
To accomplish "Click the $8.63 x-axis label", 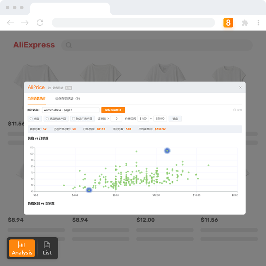I will (116, 195).
